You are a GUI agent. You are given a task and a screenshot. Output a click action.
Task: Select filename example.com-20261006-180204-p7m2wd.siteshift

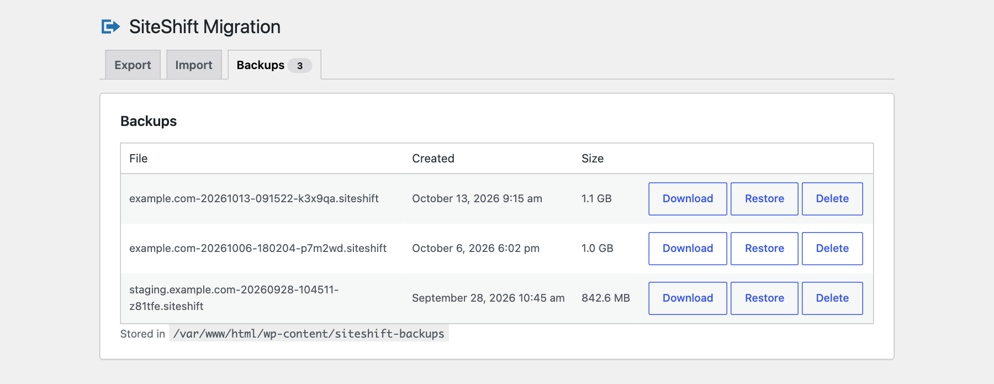coord(258,248)
